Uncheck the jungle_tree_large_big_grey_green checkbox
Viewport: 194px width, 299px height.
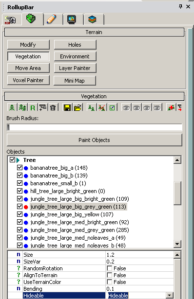tap(19, 207)
